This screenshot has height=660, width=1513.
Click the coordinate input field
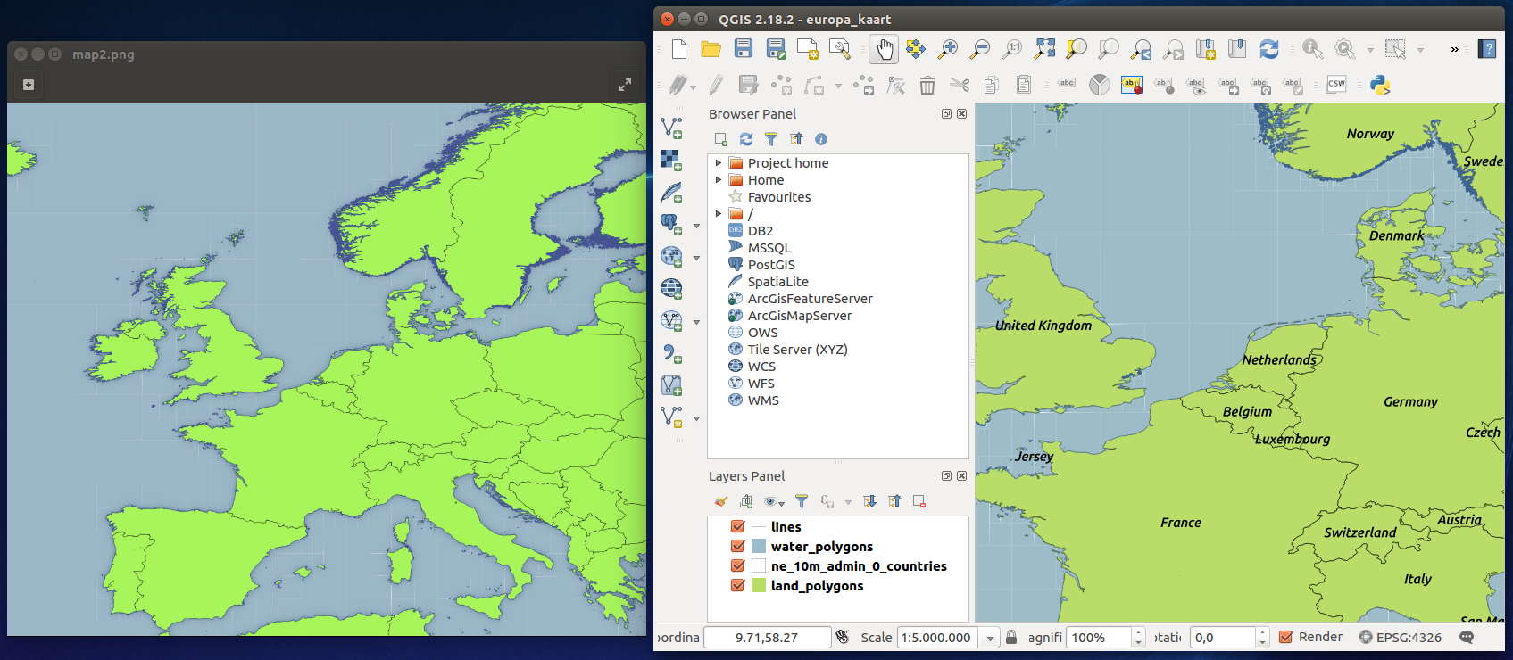point(767,637)
